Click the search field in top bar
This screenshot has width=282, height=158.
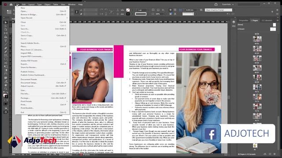point(249,4)
